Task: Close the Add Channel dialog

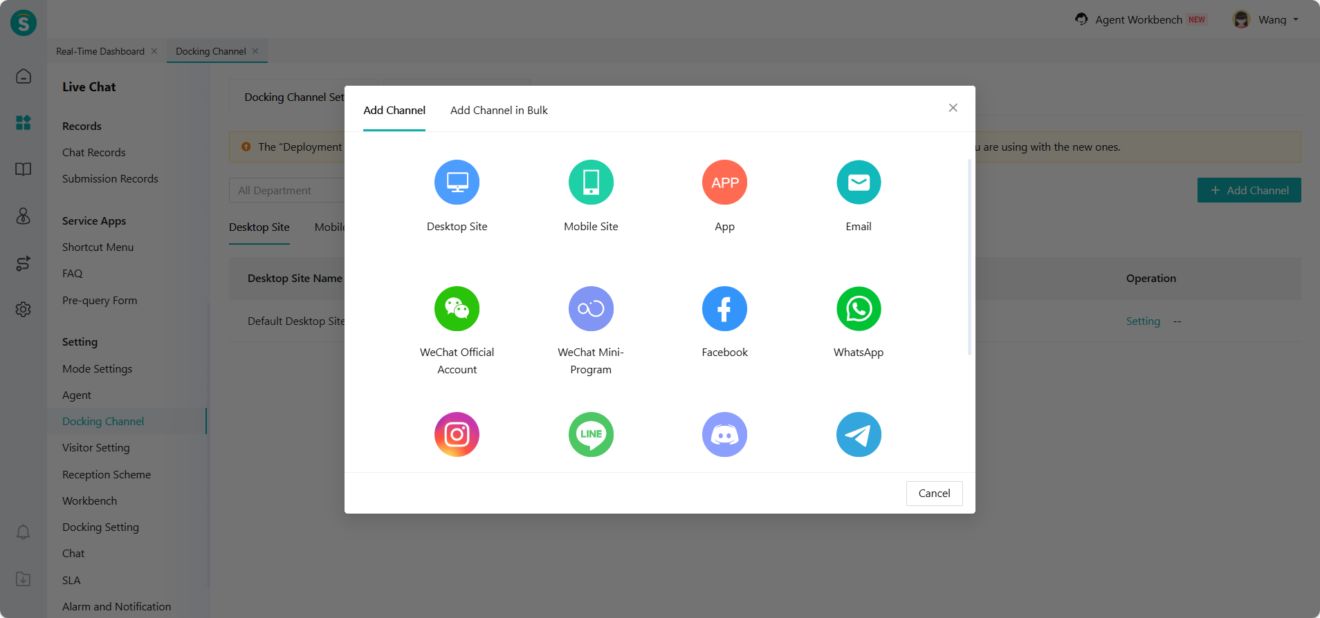Action: 953,108
